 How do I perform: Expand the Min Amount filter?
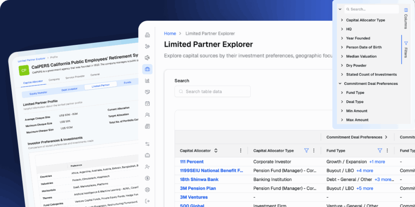[342, 111]
